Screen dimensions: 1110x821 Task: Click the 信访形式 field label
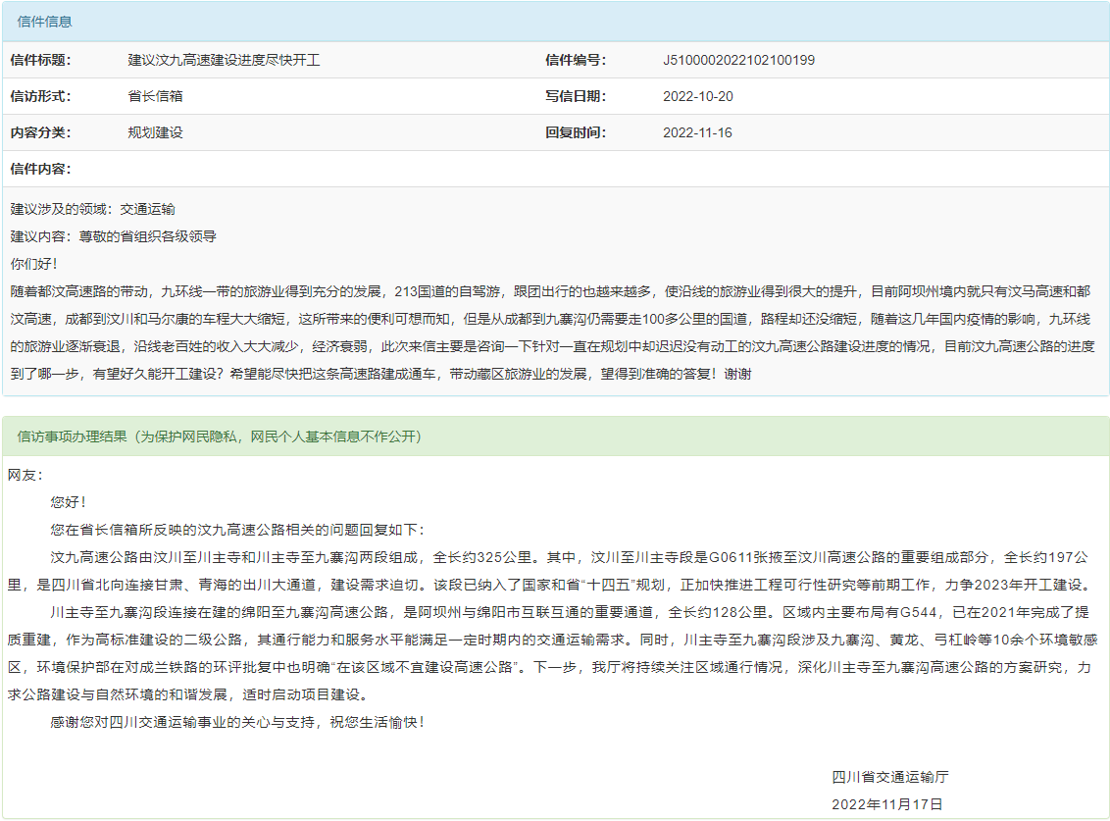pos(40,96)
